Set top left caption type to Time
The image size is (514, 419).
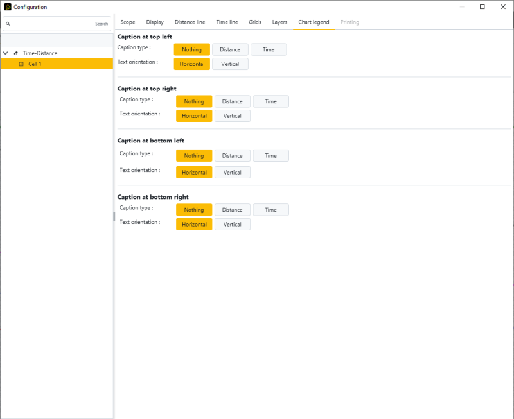[269, 49]
